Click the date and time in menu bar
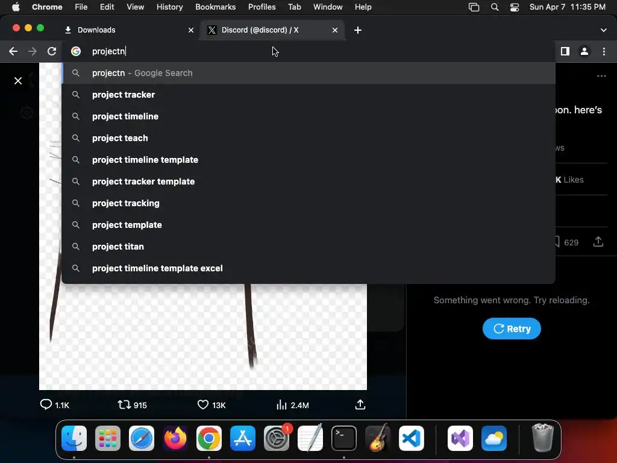The width and height of the screenshot is (617, 463). coord(568,7)
